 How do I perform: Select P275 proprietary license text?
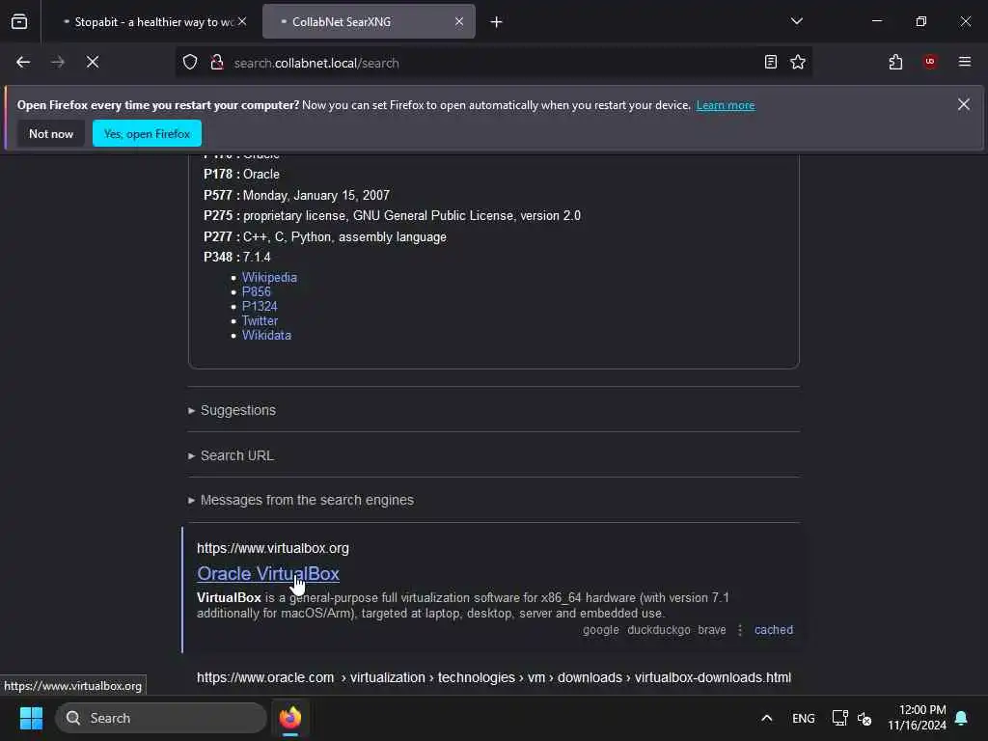(x=392, y=216)
